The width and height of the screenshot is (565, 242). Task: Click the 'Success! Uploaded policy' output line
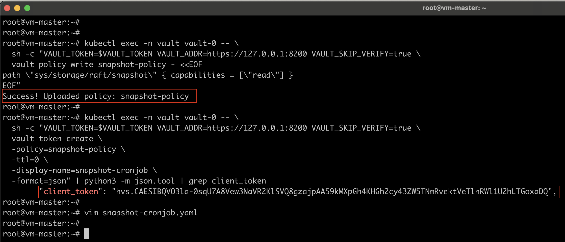coord(96,96)
